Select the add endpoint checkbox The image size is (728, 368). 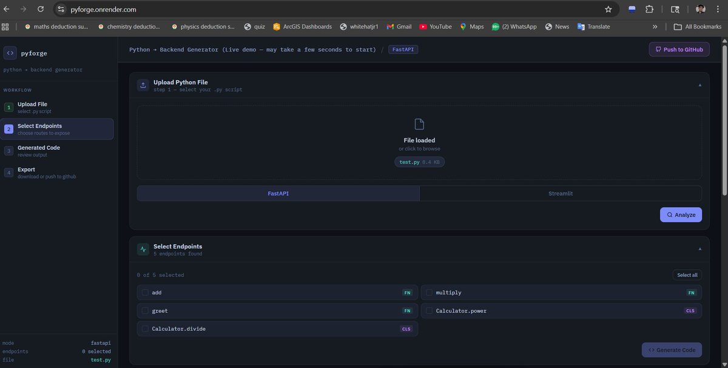[x=145, y=293]
